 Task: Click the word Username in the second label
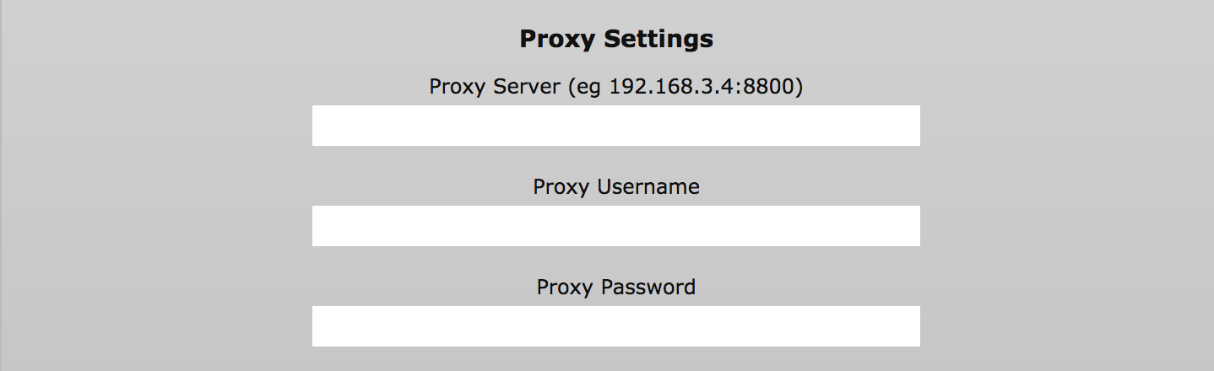tap(648, 186)
